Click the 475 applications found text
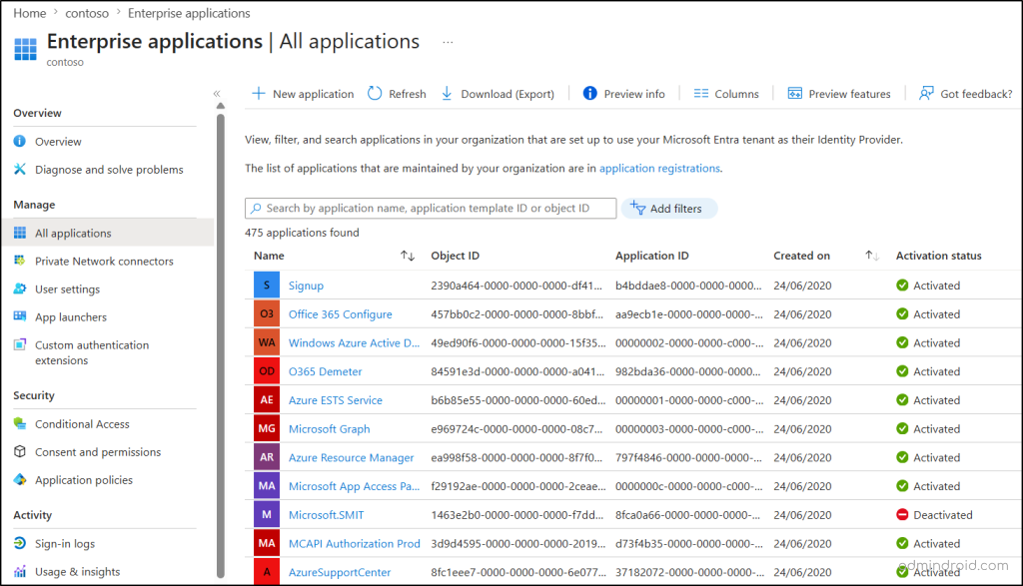This screenshot has width=1023, height=586. tap(302, 233)
